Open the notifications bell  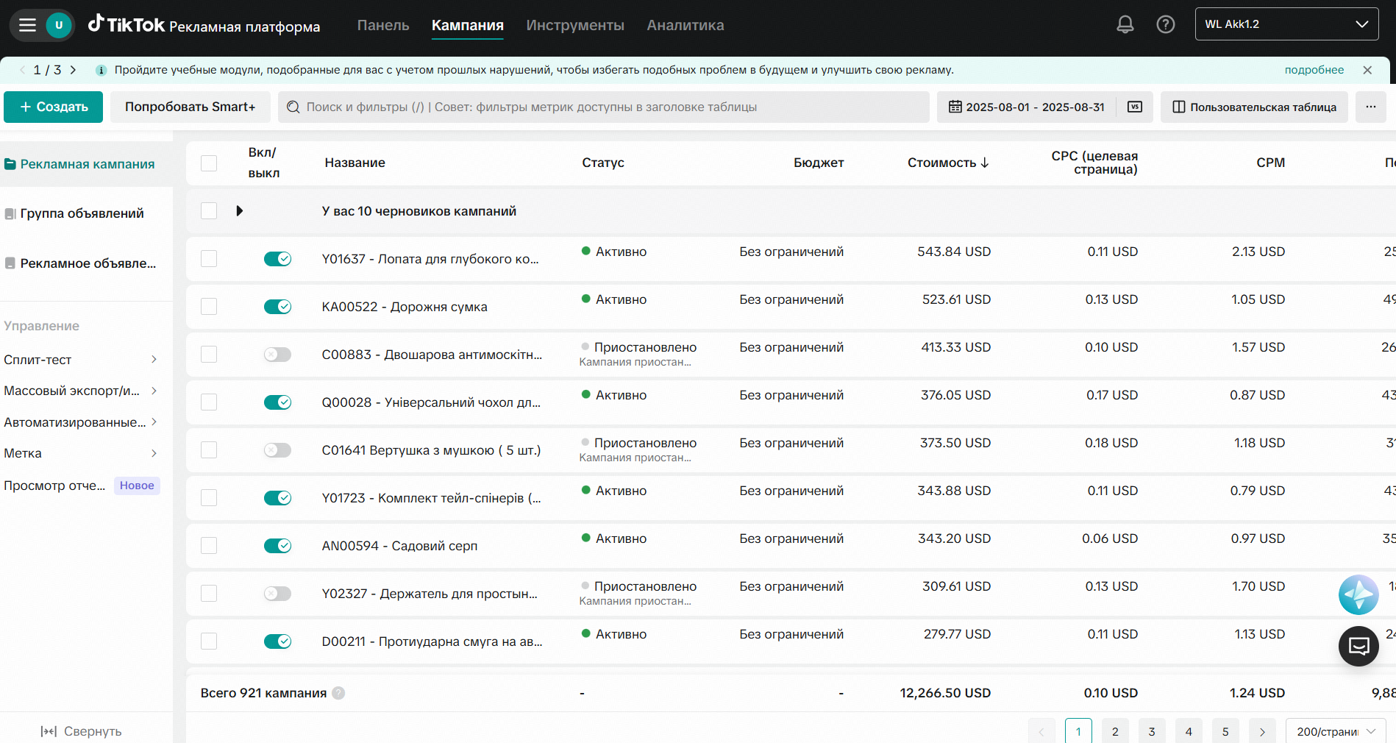click(1125, 24)
